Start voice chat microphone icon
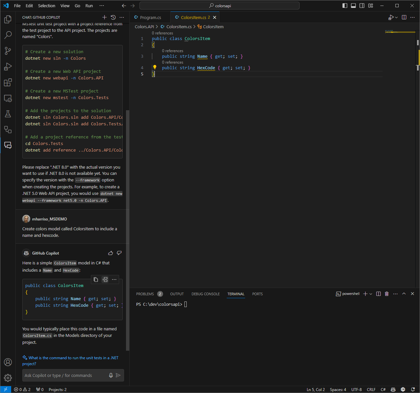420x393 pixels. [111, 375]
